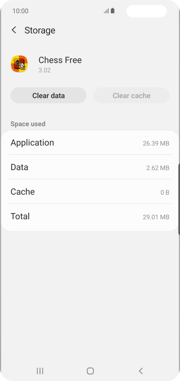This screenshot has height=381, width=180.
Task: Tap the edge panel handle on right
Action: pyautogui.click(x=179, y=199)
